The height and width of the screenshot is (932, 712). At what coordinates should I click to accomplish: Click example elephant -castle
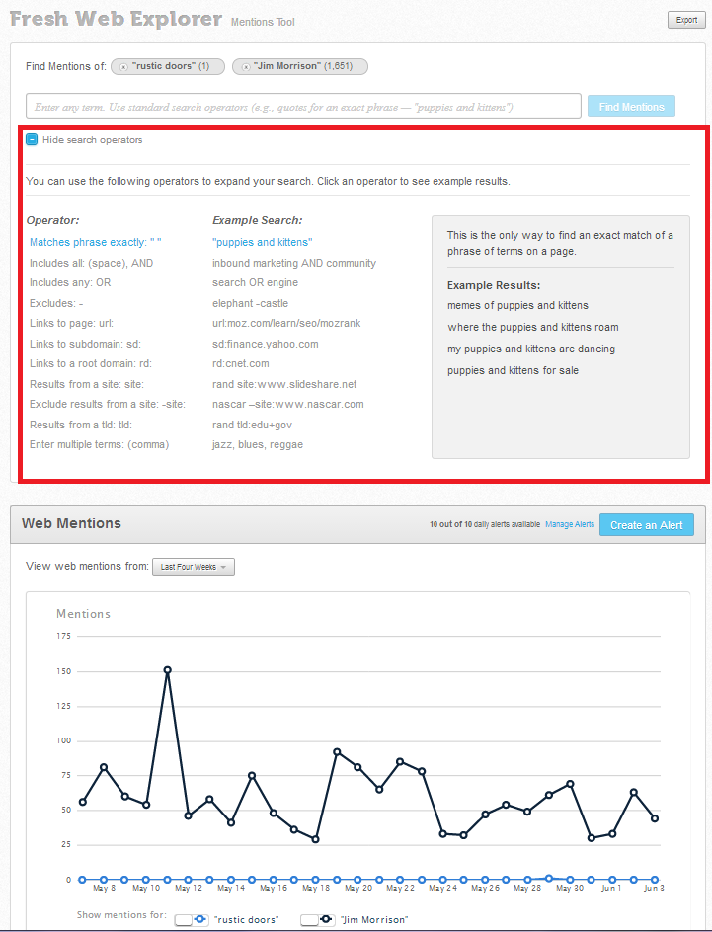click(250, 303)
